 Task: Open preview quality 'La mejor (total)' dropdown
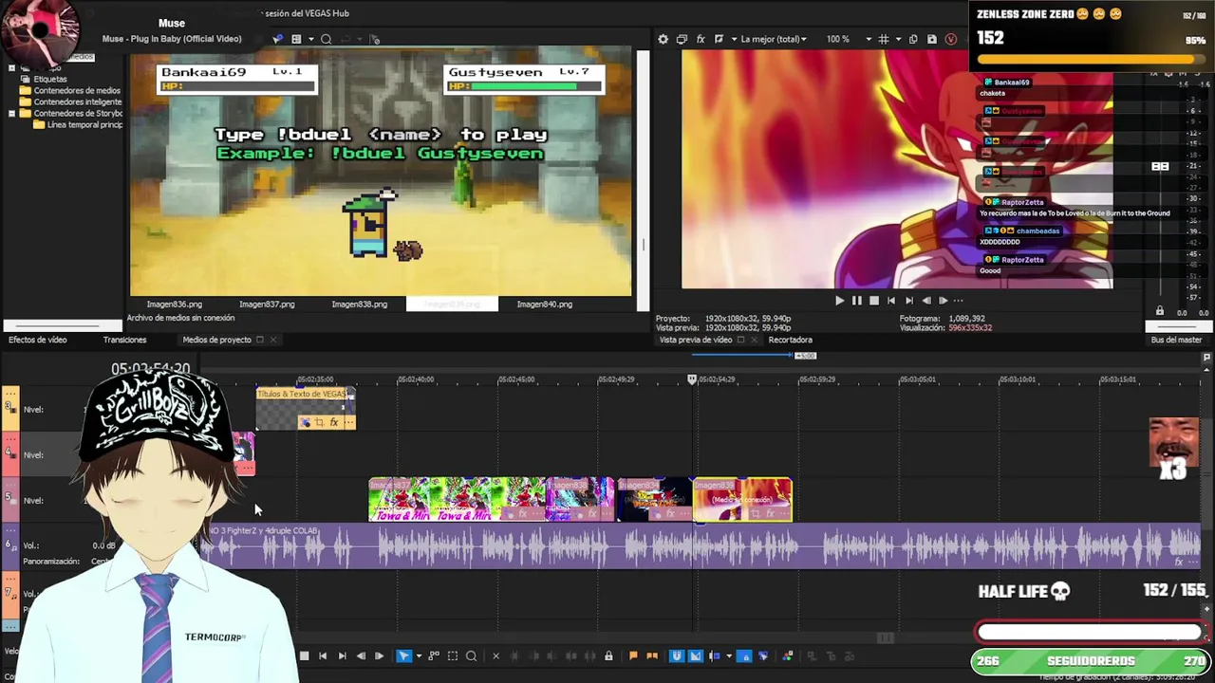pyautogui.click(x=774, y=39)
